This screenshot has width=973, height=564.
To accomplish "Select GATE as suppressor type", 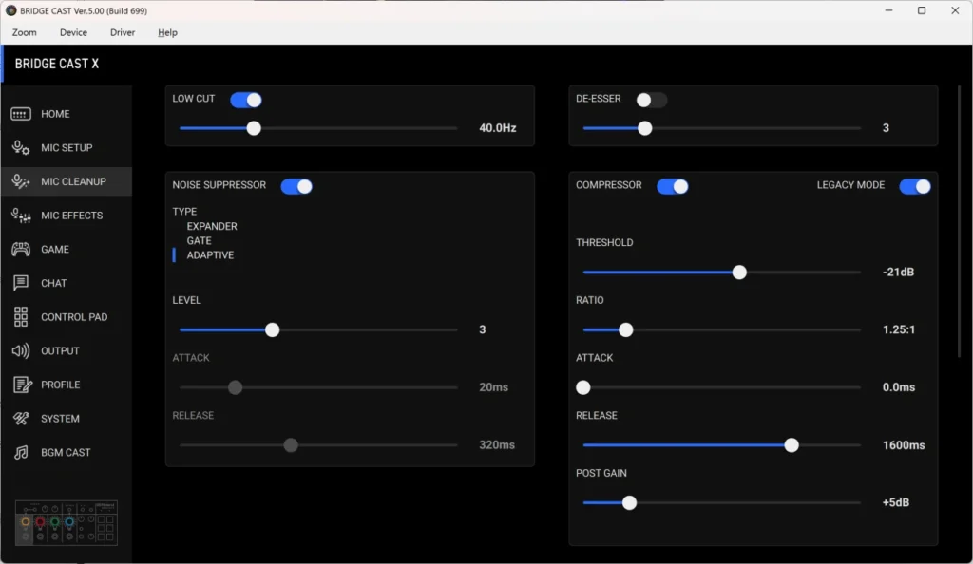I will [x=200, y=241].
